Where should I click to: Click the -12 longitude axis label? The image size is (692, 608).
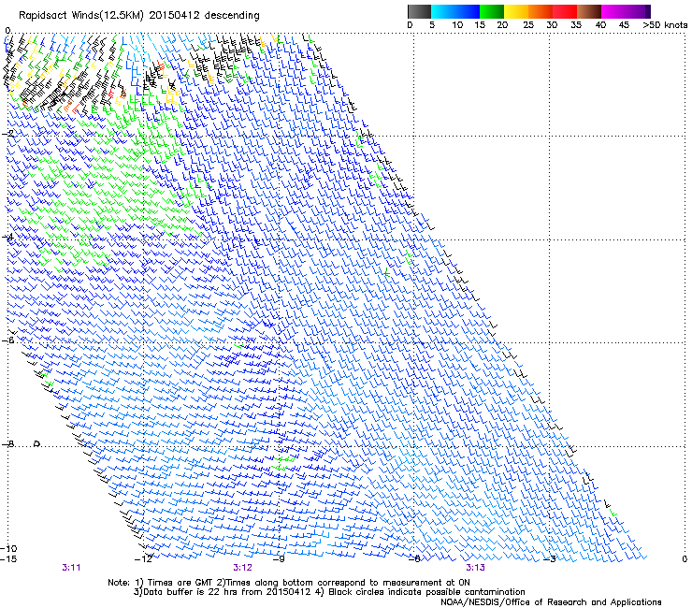(143, 559)
